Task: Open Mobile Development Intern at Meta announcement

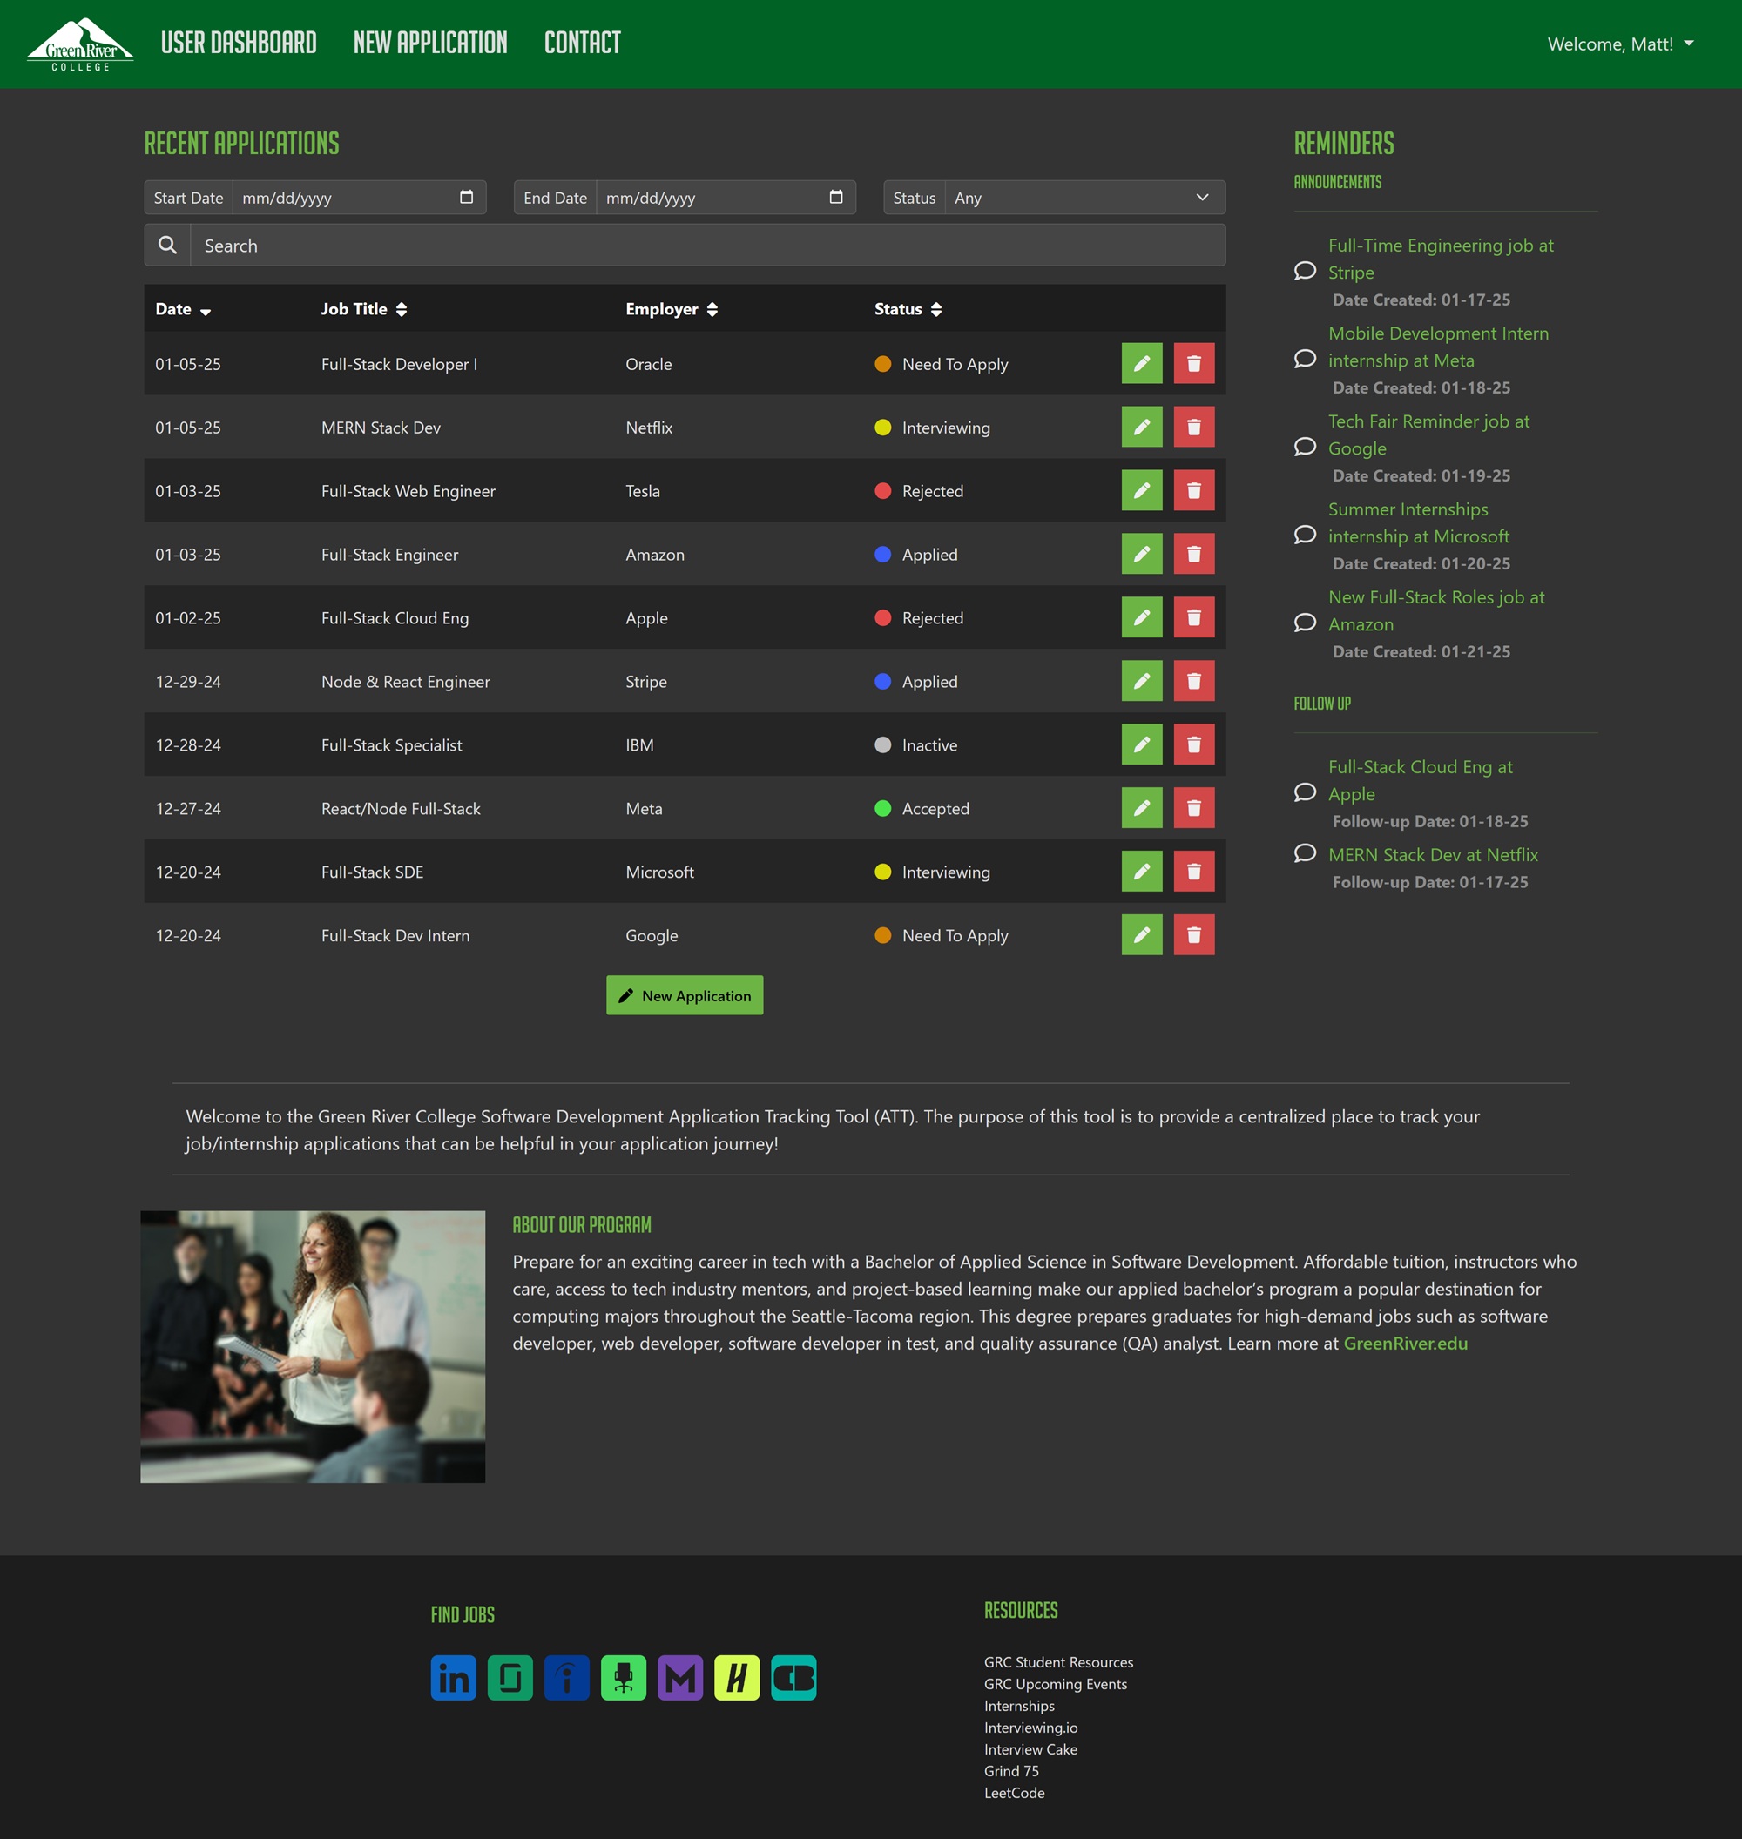Action: [x=1438, y=347]
